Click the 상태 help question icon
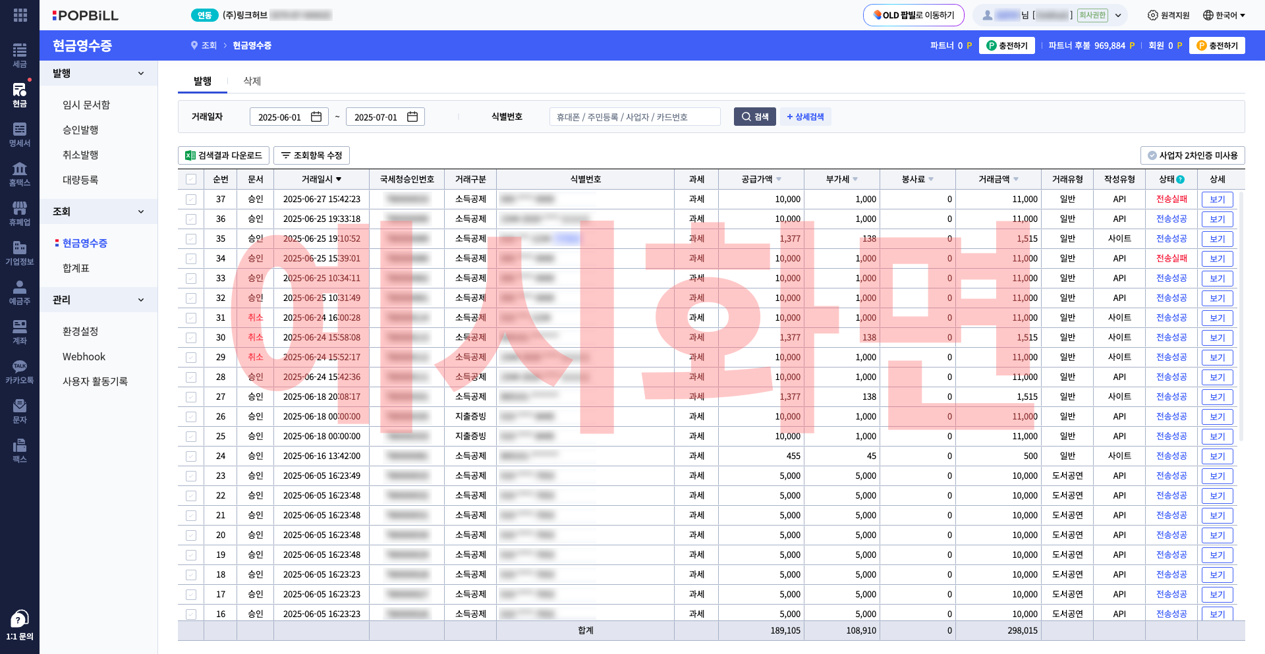The width and height of the screenshot is (1265, 654). [1181, 179]
